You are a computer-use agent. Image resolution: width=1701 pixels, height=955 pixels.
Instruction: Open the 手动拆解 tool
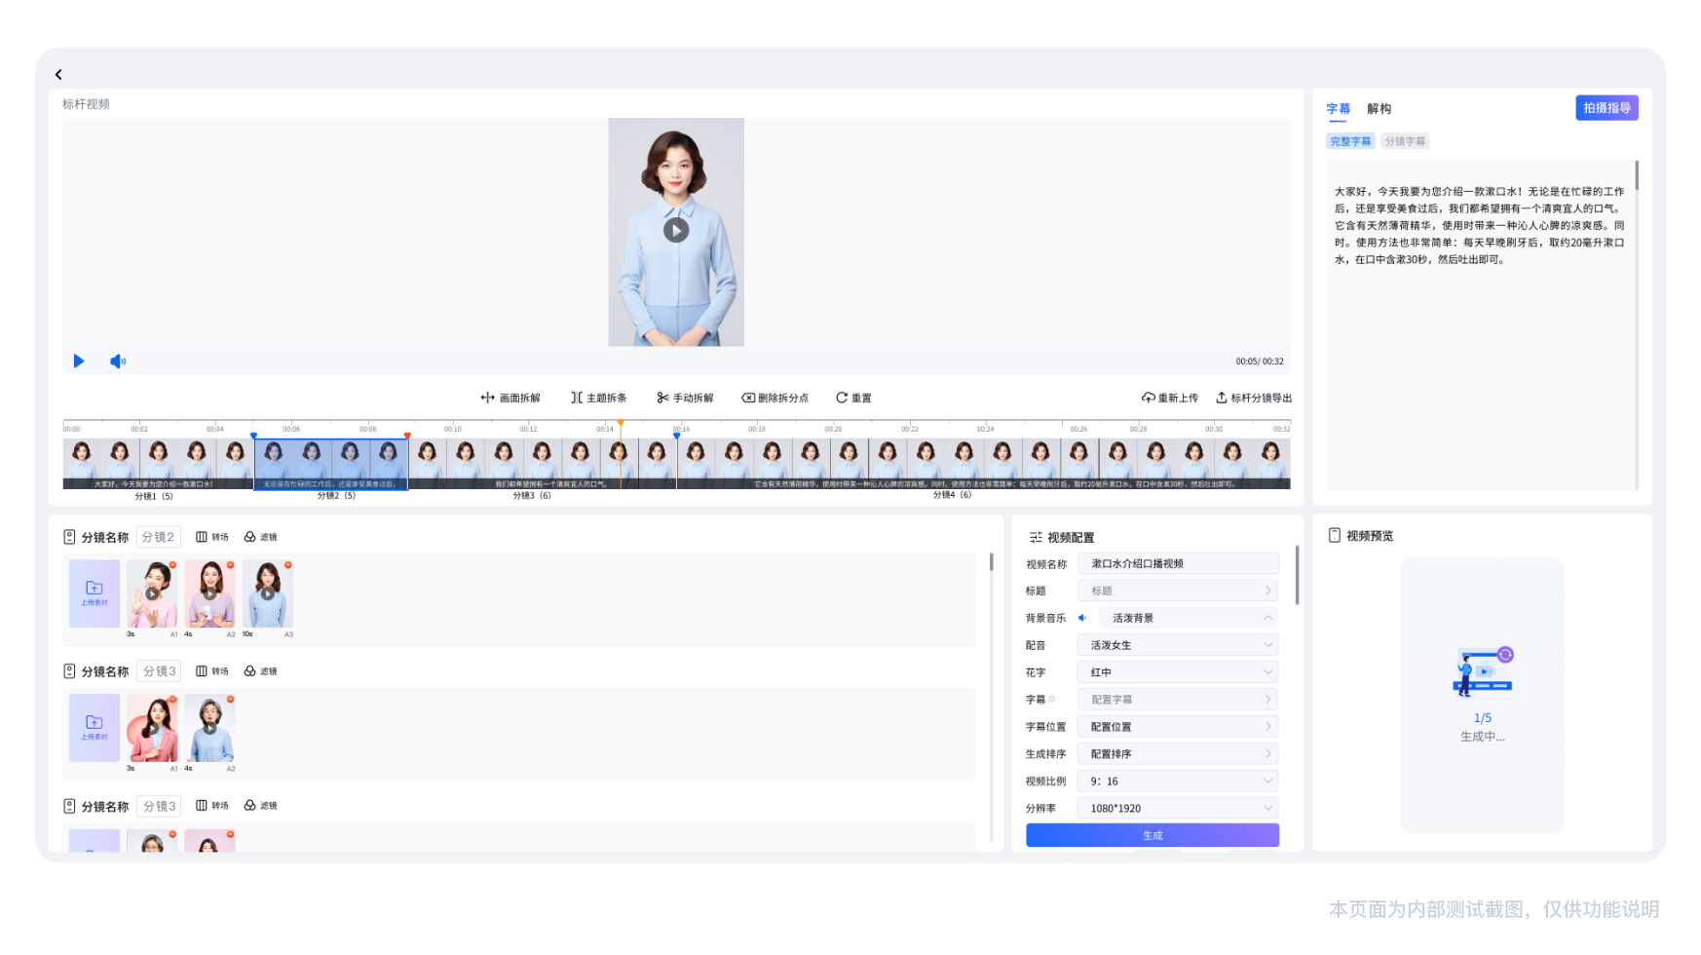tap(685, 398)
